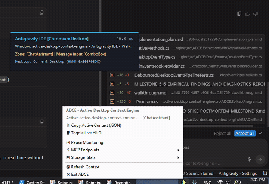Copy the assistant response via copy icon beside thumbs-up

click(239, 13)
